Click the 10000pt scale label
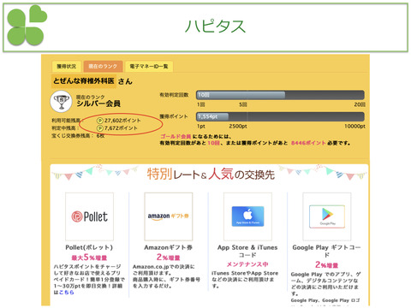Viewport: 411px width, 308px height. coord(354,127)
